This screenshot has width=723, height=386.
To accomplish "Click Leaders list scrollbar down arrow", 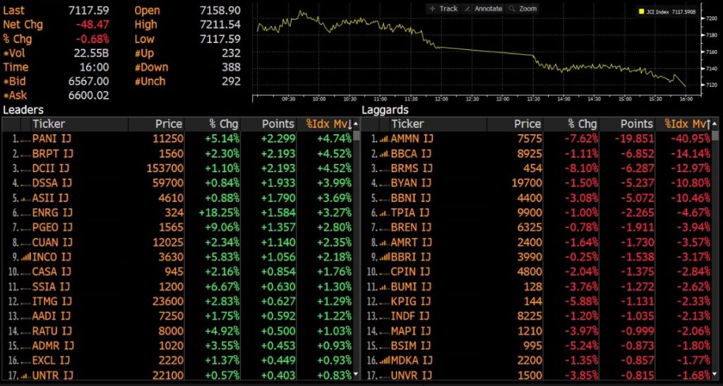I will pyautogui.click(x=356, y=374).
